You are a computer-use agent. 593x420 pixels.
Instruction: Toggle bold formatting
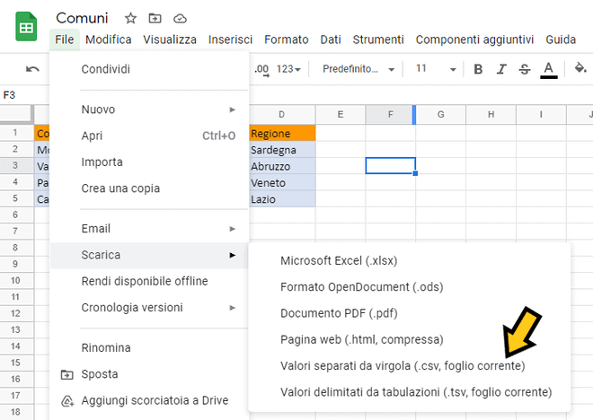click(x=478, y=69)
